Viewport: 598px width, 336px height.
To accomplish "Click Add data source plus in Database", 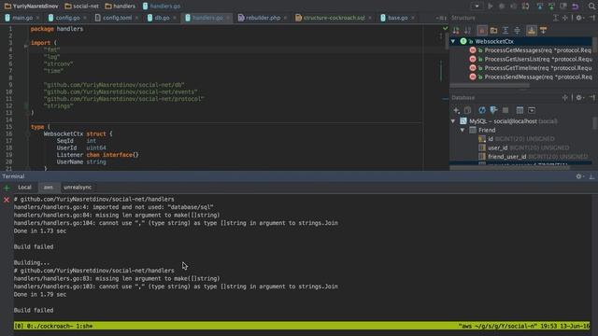I will coord(456,110).
